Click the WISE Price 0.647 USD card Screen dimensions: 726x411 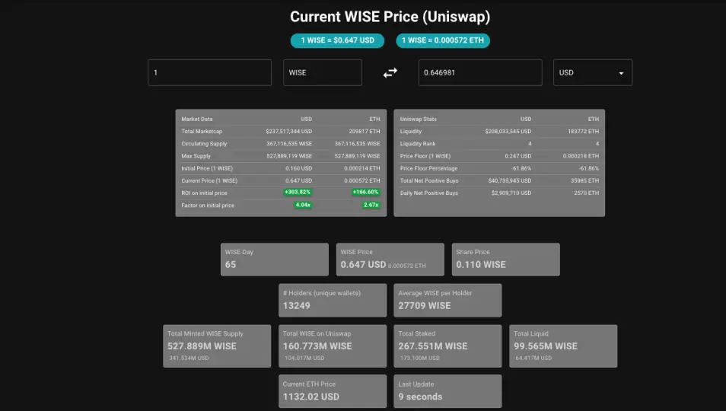pyautogui.click(x=390, y=260)
